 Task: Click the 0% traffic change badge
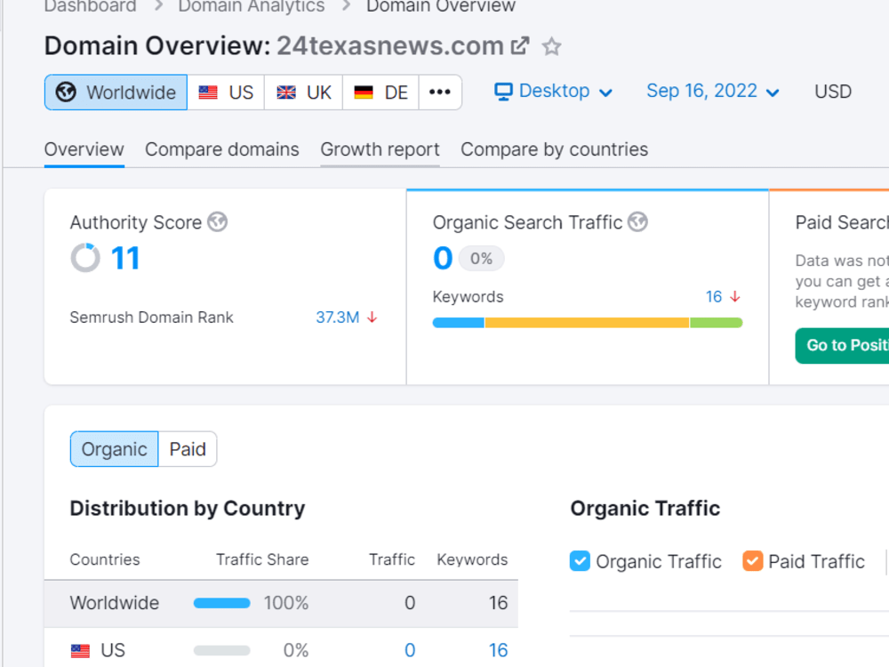tap(481, 259)
